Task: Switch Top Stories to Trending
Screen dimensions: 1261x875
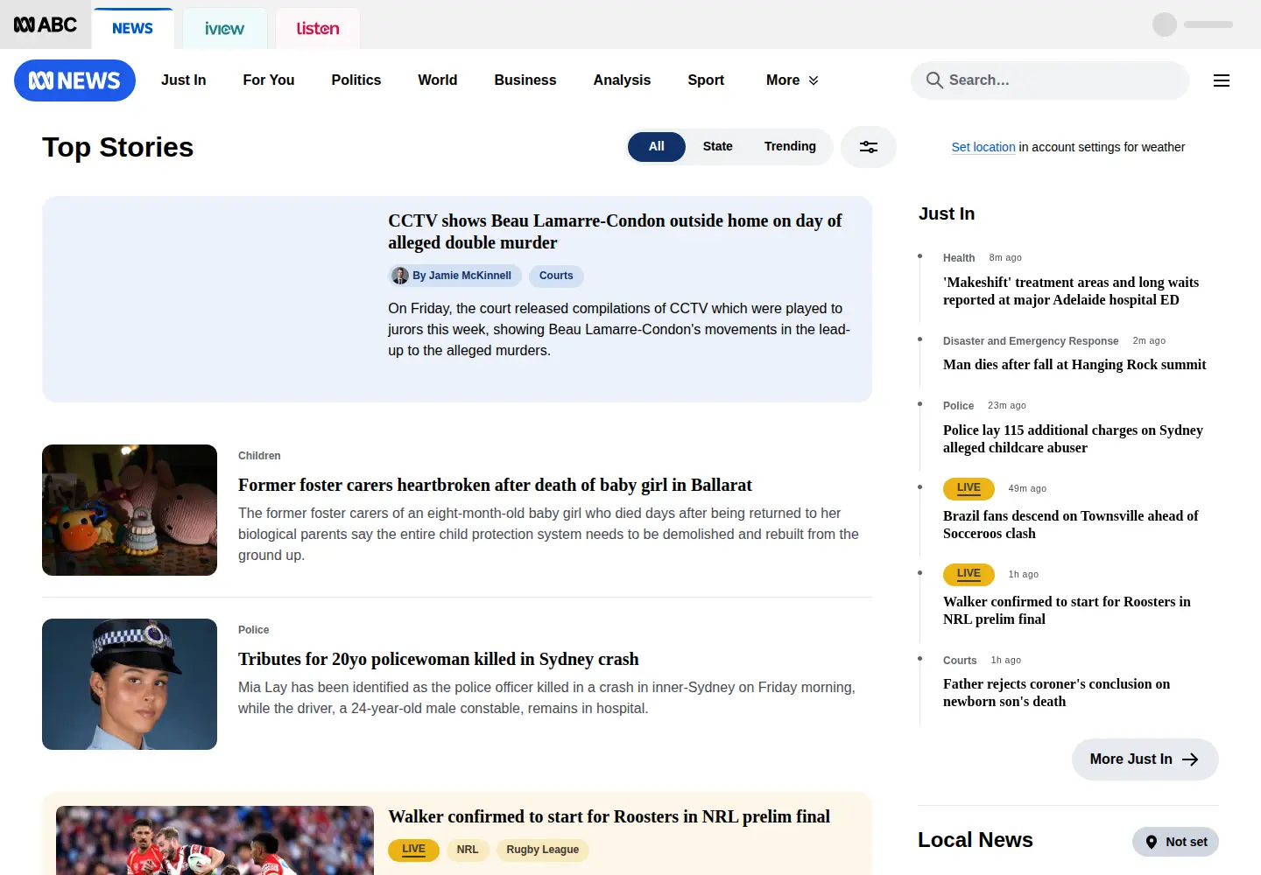Action: [x=790, y=147]
